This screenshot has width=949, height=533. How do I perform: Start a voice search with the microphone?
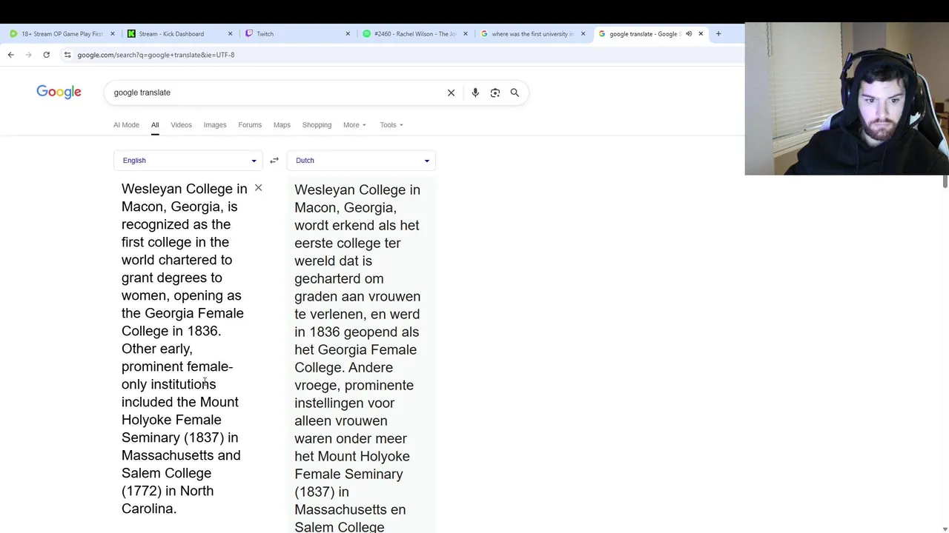click(475, 93)
